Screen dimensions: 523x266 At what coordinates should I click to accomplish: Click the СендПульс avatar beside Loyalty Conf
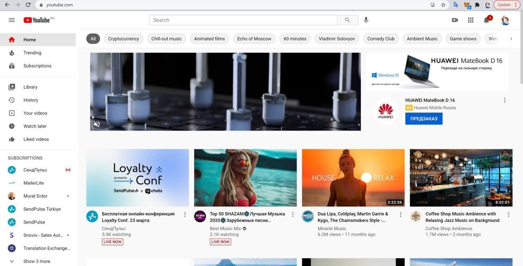[92, 216]
